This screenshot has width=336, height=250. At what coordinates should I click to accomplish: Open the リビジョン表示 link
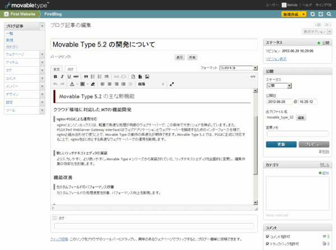point(276,59)
